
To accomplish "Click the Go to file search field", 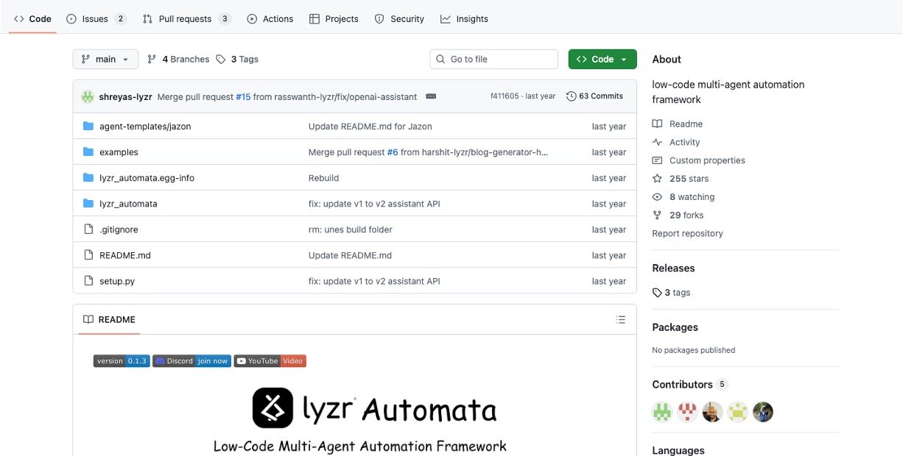I will coord(493,59).
